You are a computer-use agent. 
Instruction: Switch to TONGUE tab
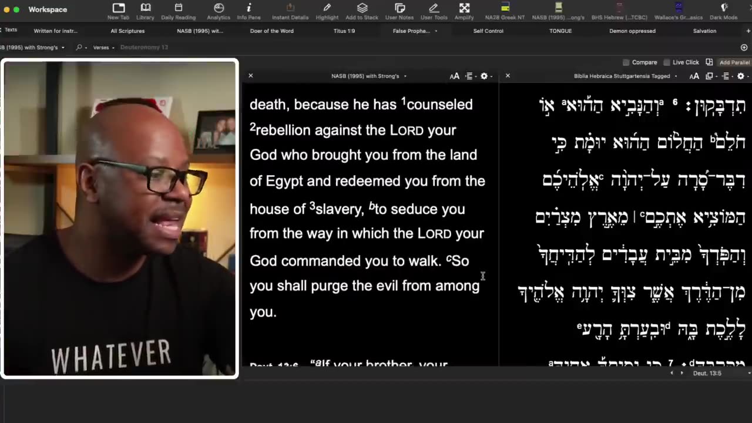point(560,31)
